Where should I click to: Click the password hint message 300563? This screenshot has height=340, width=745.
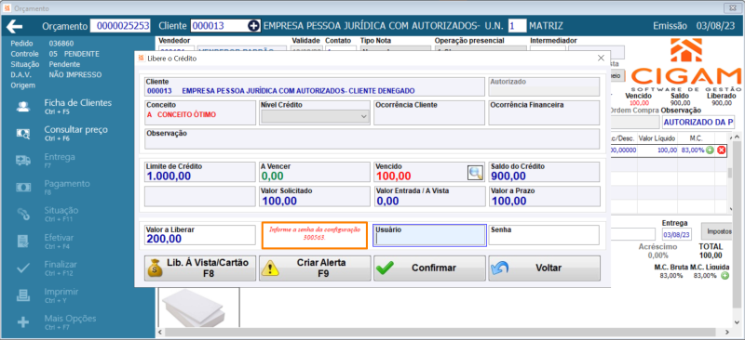[x=315, y=234]
